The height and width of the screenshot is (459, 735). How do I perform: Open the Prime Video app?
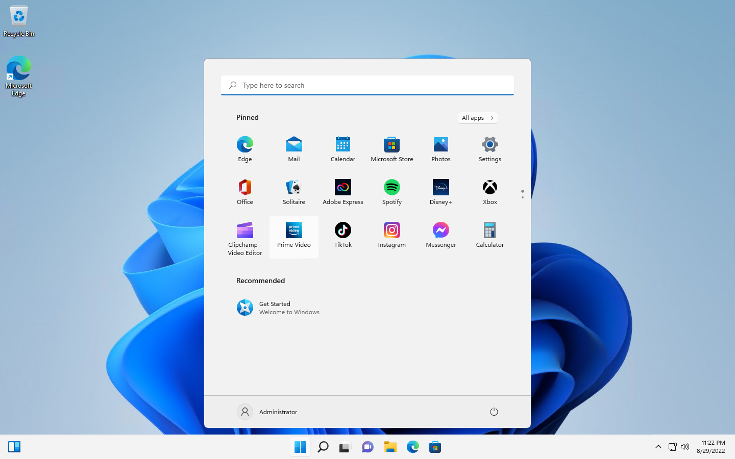[294, 237]
